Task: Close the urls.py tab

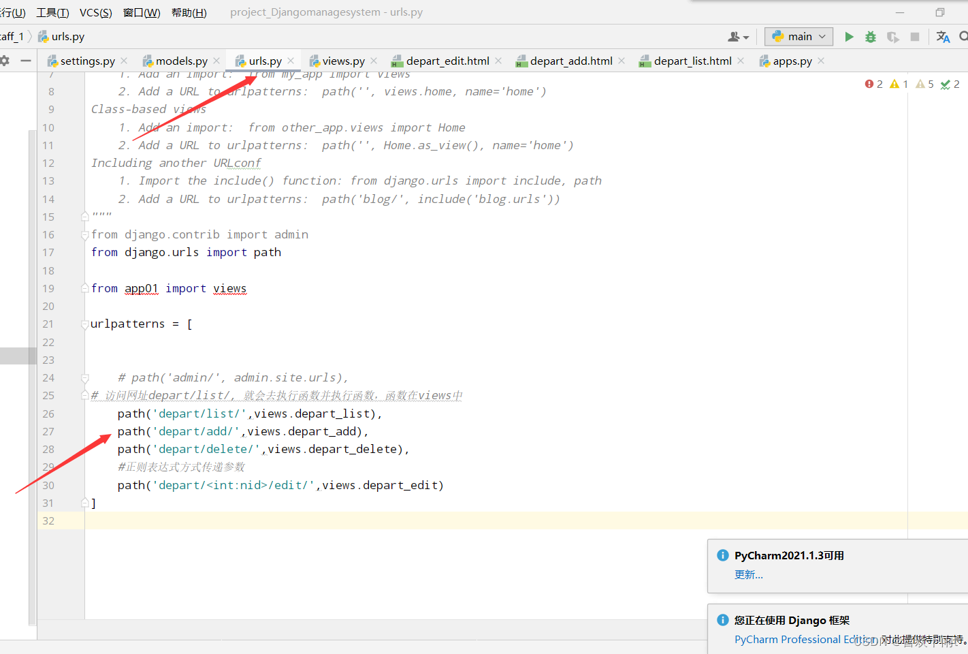Action: 291,61
